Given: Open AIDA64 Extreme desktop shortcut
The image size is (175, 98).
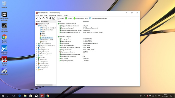Looking at the screenshot, I should pos(4,61).
